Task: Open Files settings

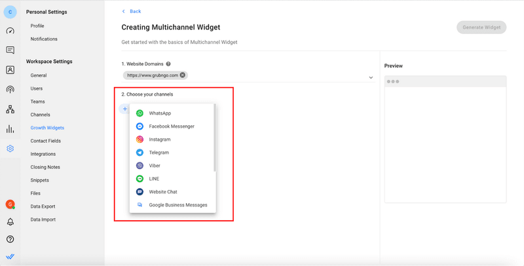Action: pyautogui.click(x=35, y=193)
